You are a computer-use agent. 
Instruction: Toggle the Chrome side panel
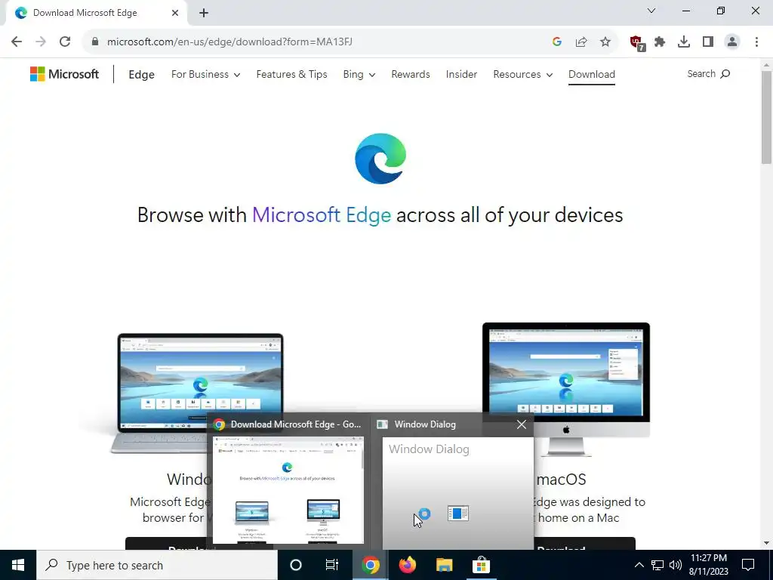pos(708,42)
